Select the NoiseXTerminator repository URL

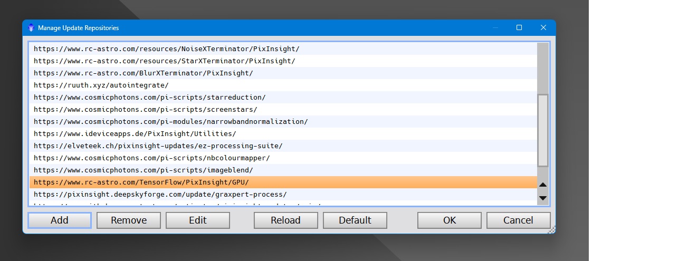[x=283, y=49]
